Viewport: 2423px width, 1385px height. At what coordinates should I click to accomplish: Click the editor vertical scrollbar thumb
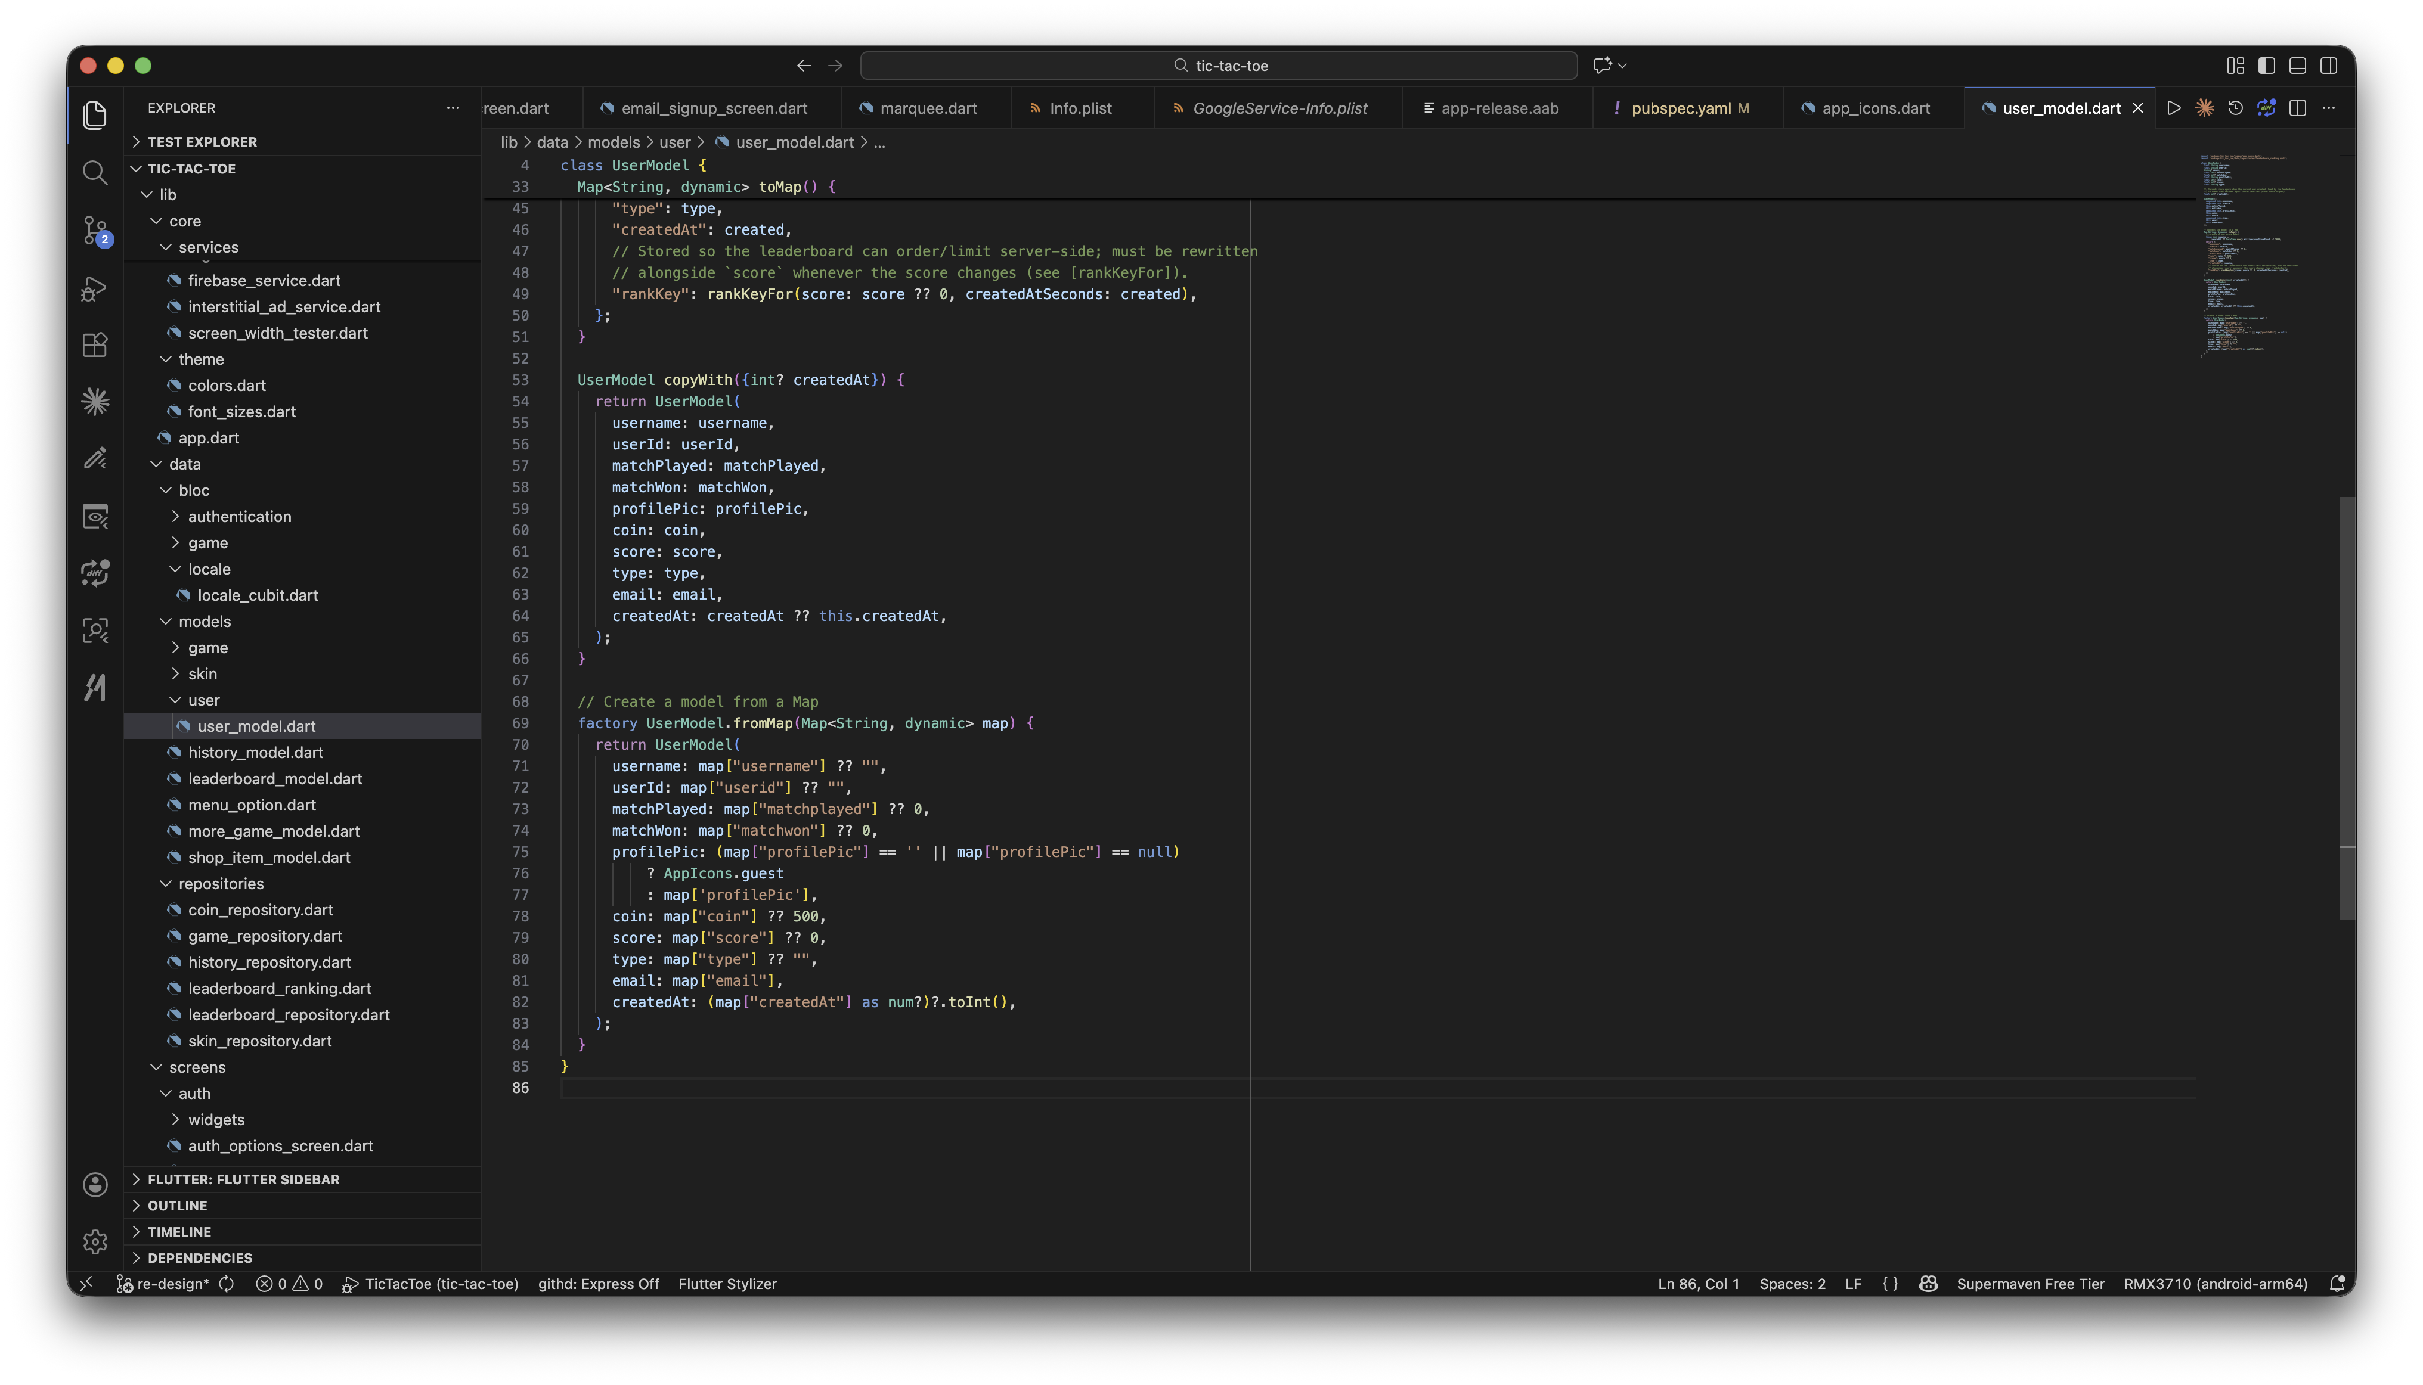click(x=2347, y=708)
